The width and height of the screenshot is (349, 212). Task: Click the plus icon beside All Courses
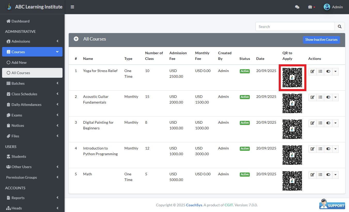[x=76, y=39]
